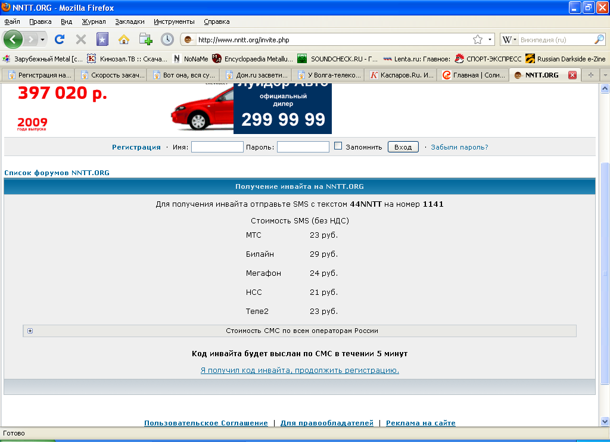Image resolution: width=610 pixels, height=442 pixels.
Task: Open the Закладки menu
Action: click(x=129, y=21)
